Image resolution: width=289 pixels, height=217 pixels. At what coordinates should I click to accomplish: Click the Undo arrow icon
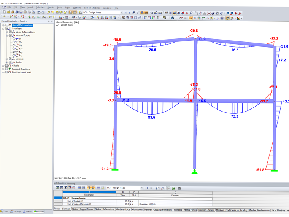(39, 12)
